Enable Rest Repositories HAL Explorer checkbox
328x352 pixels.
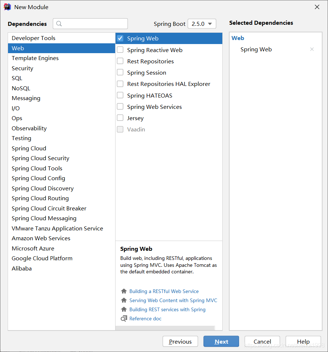coord(120,84)
